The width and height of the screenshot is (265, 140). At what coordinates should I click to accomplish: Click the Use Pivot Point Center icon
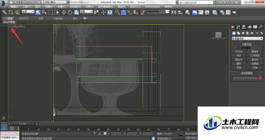(x=96, y=12)
